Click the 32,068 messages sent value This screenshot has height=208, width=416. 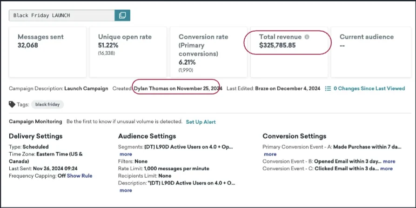coord(28,45)
